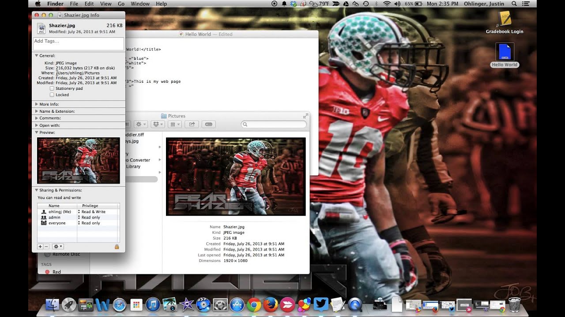Open the Gradebook Login desktop icon

pyautogui.click(x=505, y=22)
